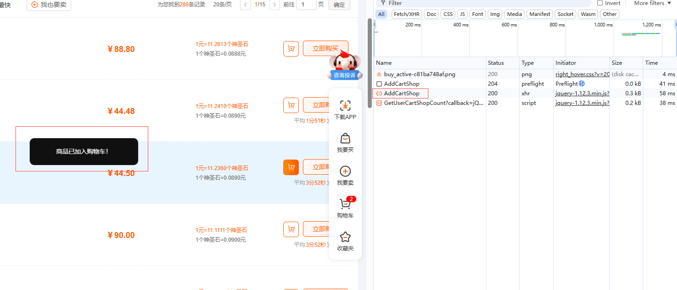Add the ¥90.00 listing to cart
This screenshot has width=677, height=290.
(291, 229)
